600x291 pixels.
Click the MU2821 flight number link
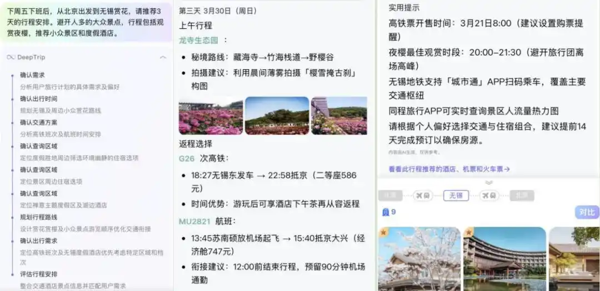pyautogui.click(x=194, y=221)
